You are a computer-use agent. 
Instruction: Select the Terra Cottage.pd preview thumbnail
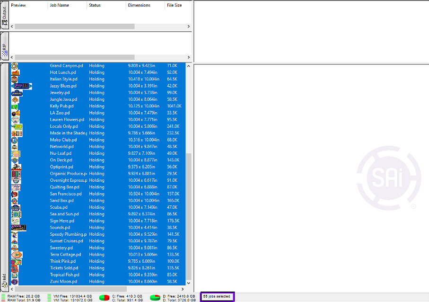click(x=17, y=255)
